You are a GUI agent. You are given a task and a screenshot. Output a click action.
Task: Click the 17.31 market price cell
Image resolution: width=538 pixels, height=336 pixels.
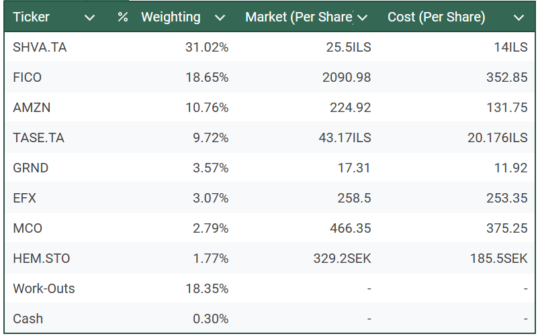tap(354, 168)
